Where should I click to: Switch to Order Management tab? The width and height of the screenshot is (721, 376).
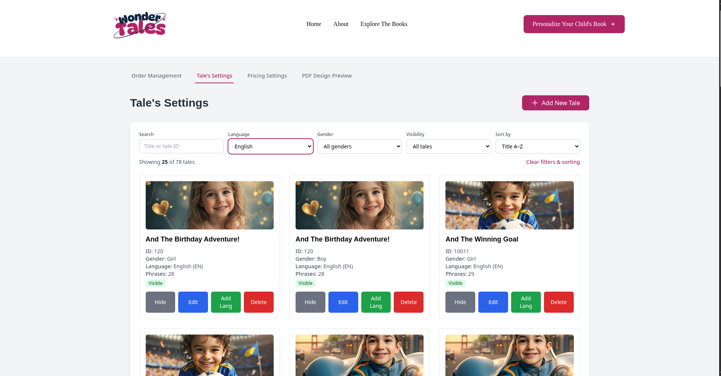(157, 76)
